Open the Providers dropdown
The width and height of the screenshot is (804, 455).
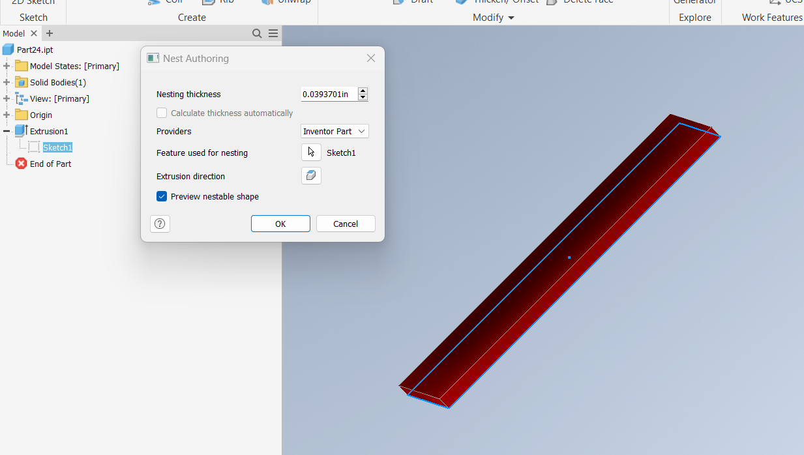[335, 131]
